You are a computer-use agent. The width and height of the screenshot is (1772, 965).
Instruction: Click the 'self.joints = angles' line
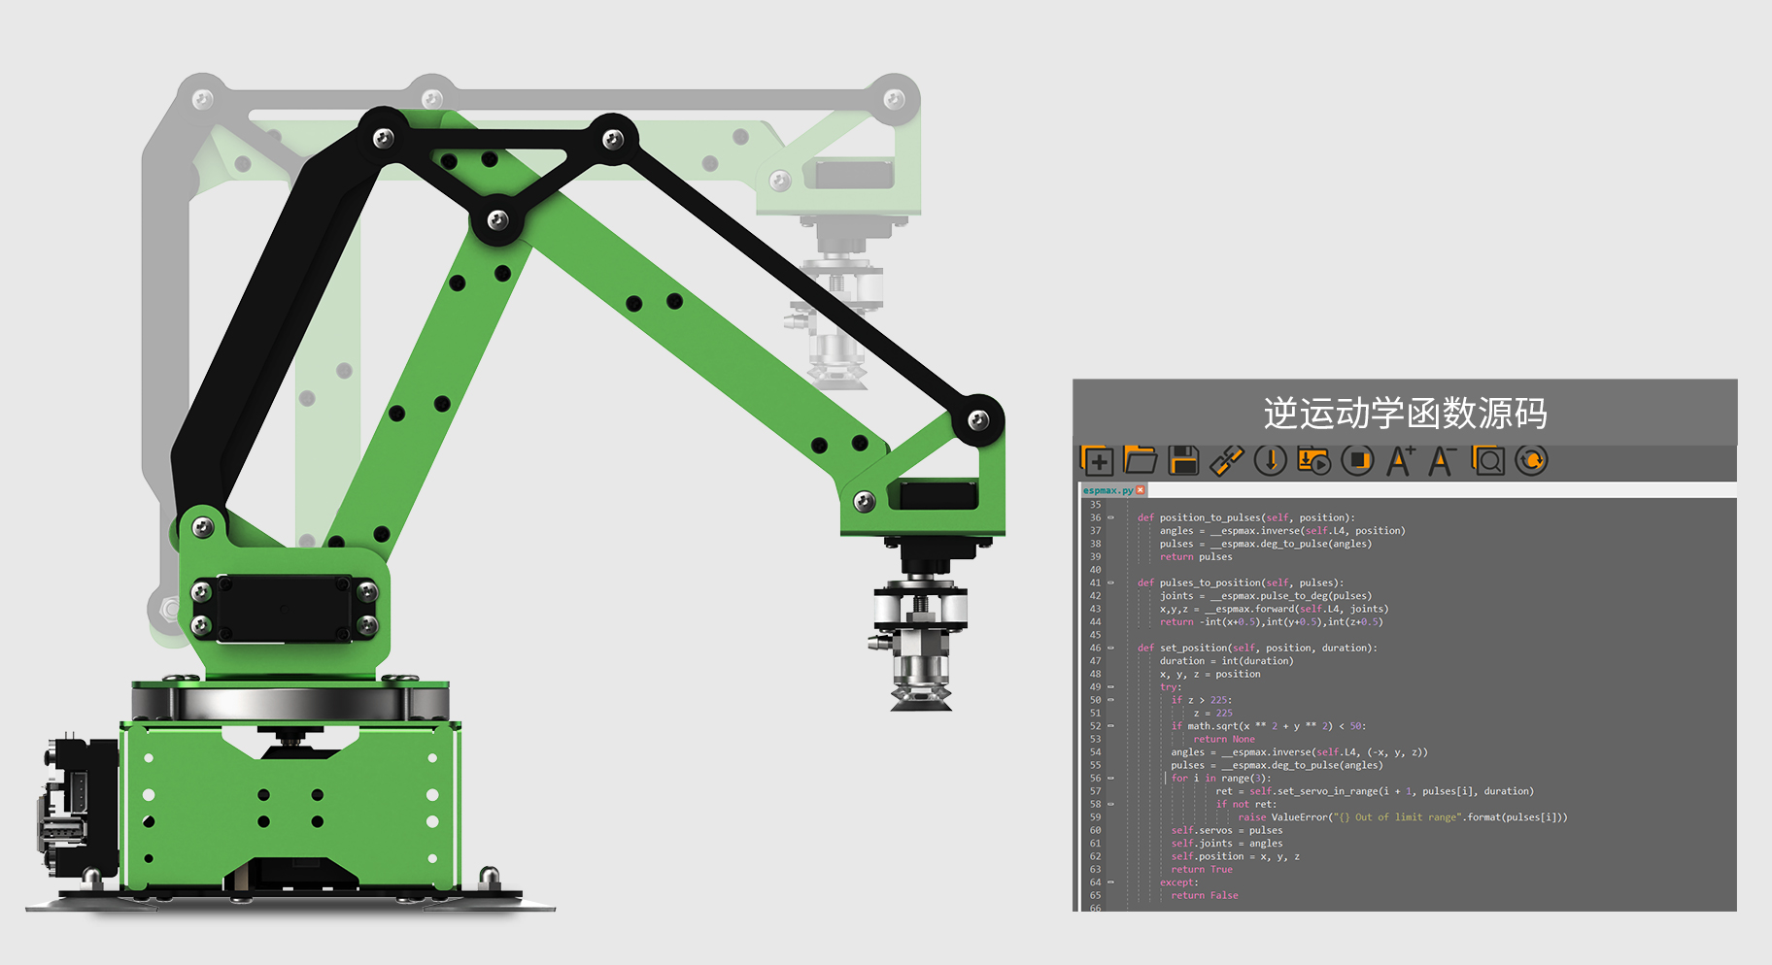tap(1227, 844)
